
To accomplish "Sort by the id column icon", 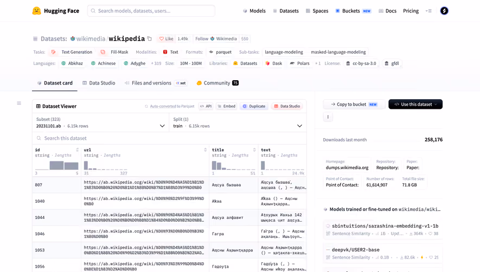I will point(77,150).
